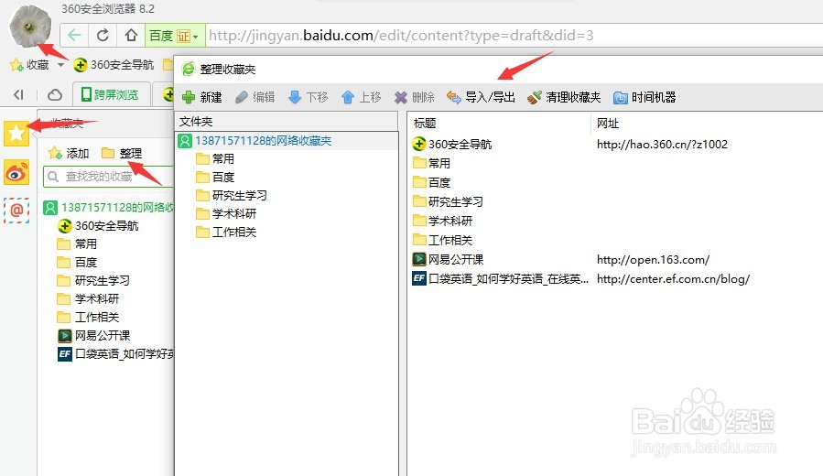Image resolution: width=823 pixels, height=476 pixels.
Task: Click 上移 move up arrow
Action: [x=361, y=97]
